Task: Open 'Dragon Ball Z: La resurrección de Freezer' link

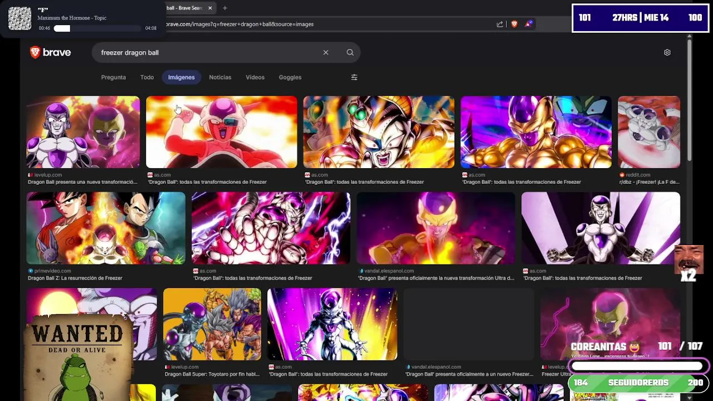Action: coord(75,278)
